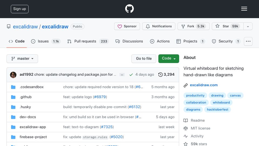
Task: Click the Sponsor heart button
Action: tap(127, 26)
